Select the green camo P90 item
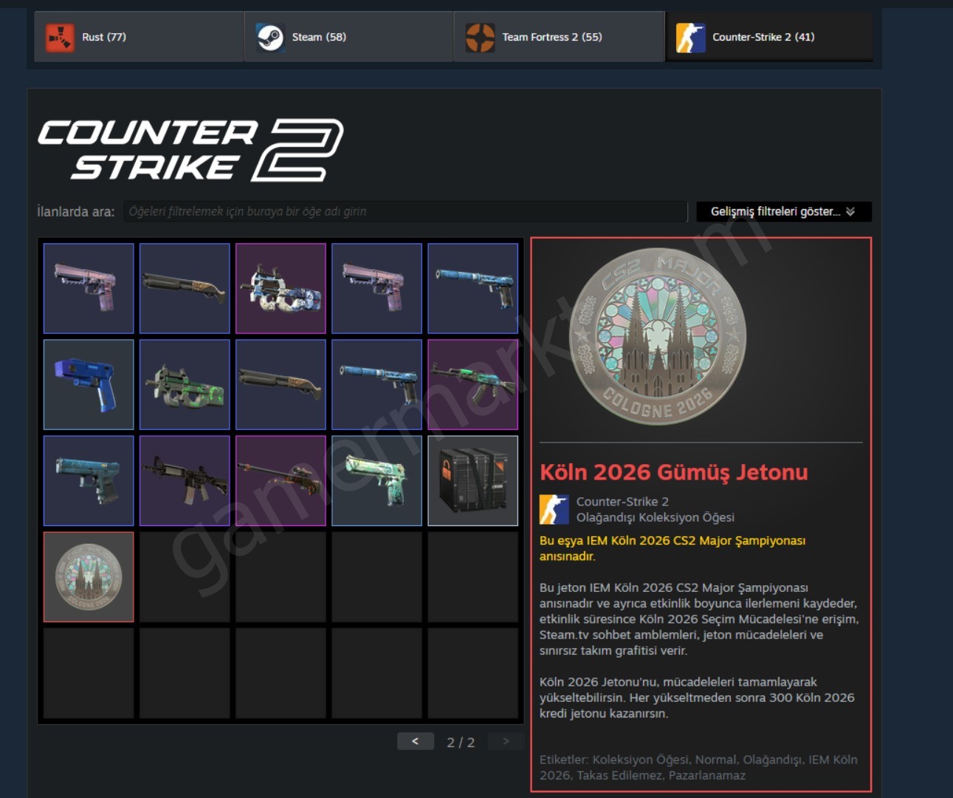Viewport: 953px width, 798px height. coord(185,384)
